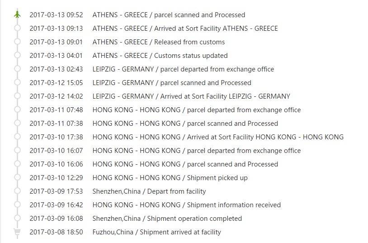The width and height of the screenshot is (368, 243).
Task: Select the marker beside Released from customs
Action: [x=17, y=42]
